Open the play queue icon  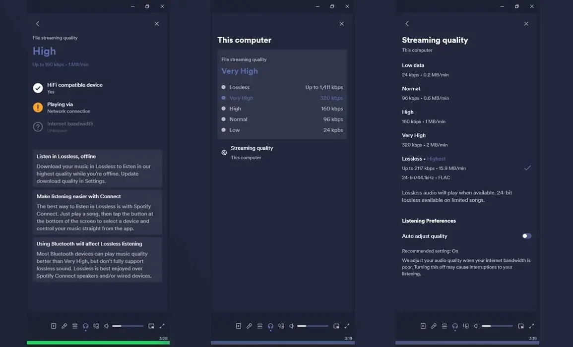(74, 326)
